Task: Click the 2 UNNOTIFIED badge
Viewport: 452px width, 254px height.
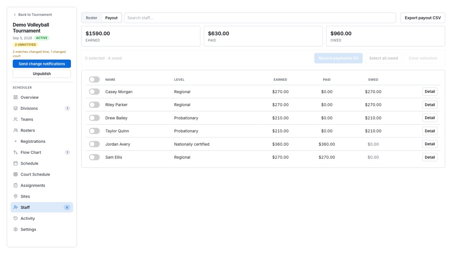Action: (x=25, y=45)
